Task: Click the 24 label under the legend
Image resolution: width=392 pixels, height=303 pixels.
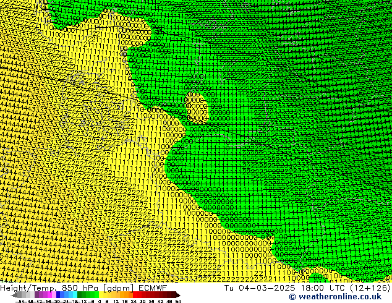Action: (134, 301)
